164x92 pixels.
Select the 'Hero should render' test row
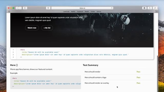pyautogui.click(x=118, y=72)
